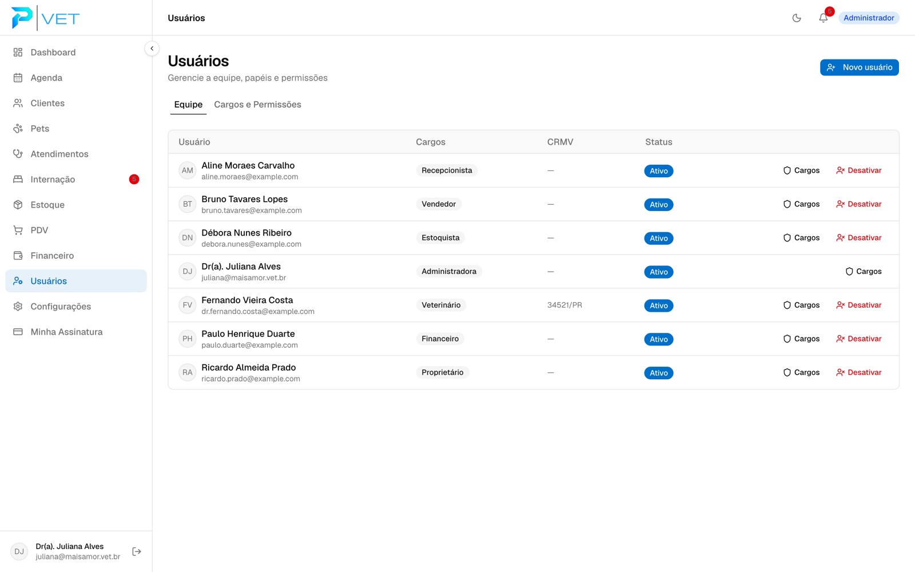This screenshot has width=915, height=572.
Task: Open Internação bed icon in sidebar
Action: click(18, 180)
